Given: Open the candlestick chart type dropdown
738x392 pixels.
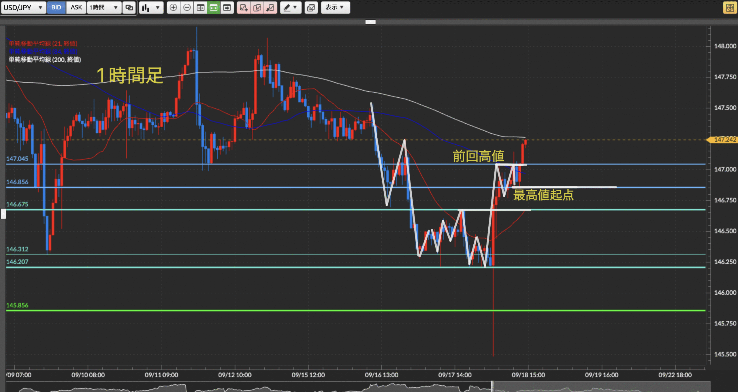Looking at the screenshot, I should [151, 7].
